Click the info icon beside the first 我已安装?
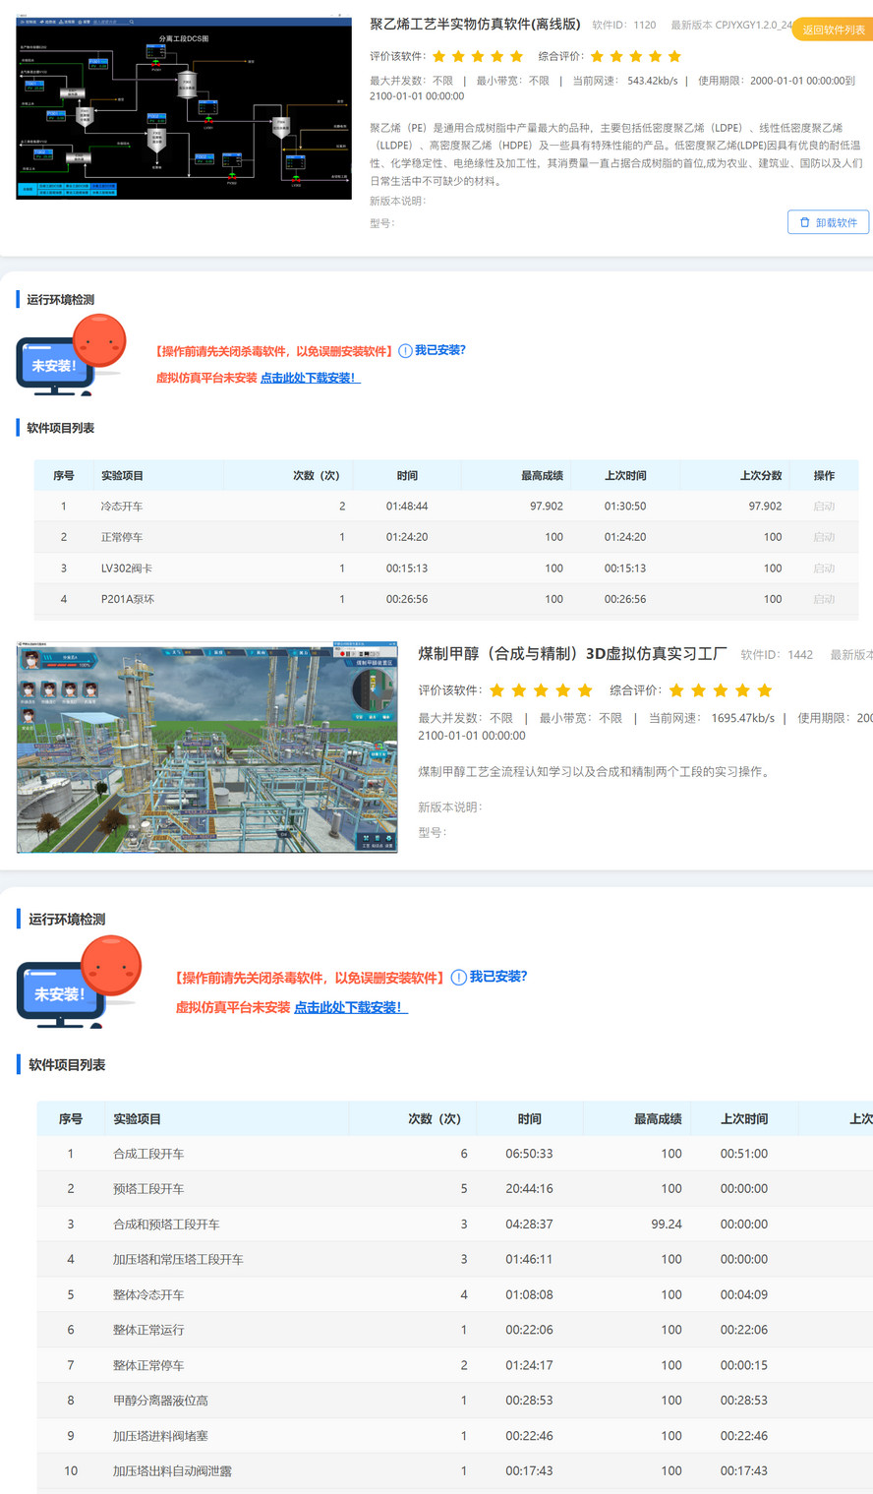 pyautogui.click(x=405, y=351)
